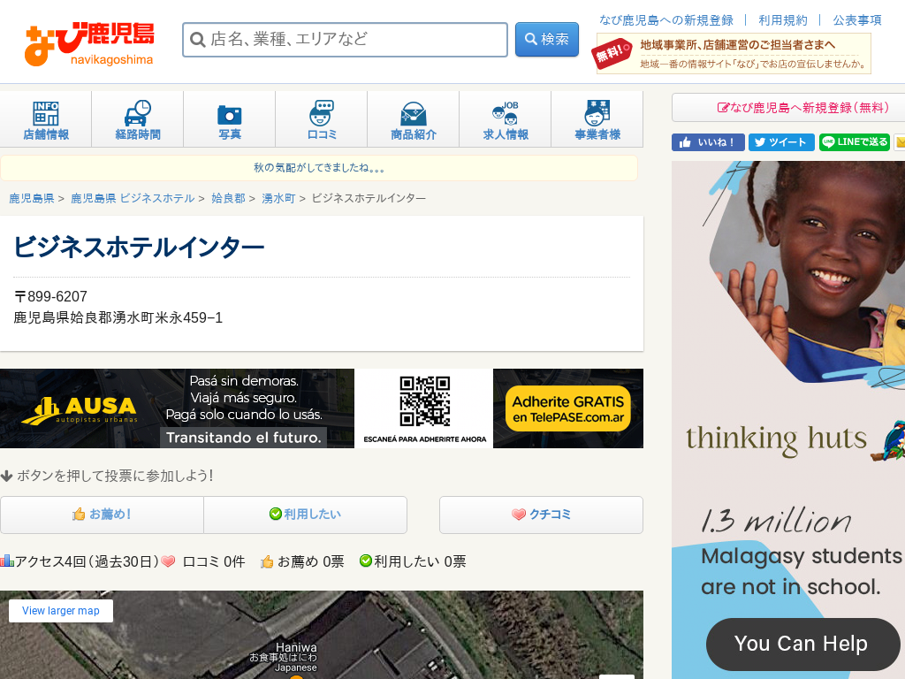The width and height of the screenshot is (905, 679).
Task: Open the 商品紹介 product bag icon
Action: [414, 119]
